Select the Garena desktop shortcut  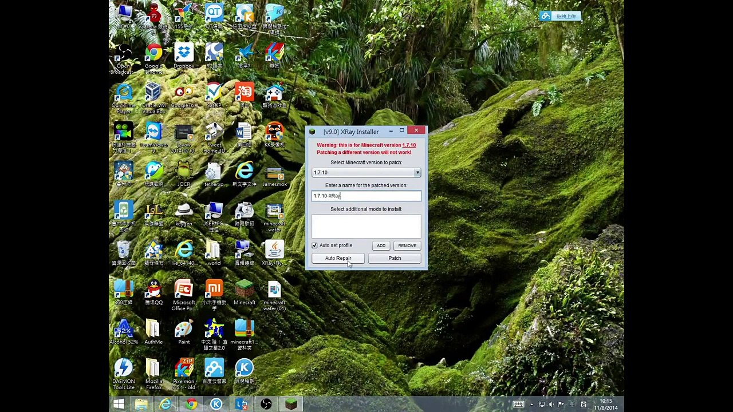coord(153,17)
